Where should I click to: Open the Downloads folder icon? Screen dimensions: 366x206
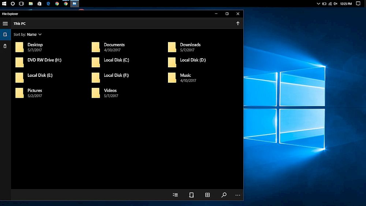(172, 47)
